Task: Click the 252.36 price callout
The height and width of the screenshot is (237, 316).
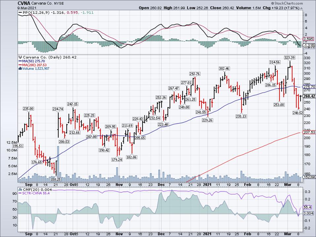Action: click(x=161, y=98)
